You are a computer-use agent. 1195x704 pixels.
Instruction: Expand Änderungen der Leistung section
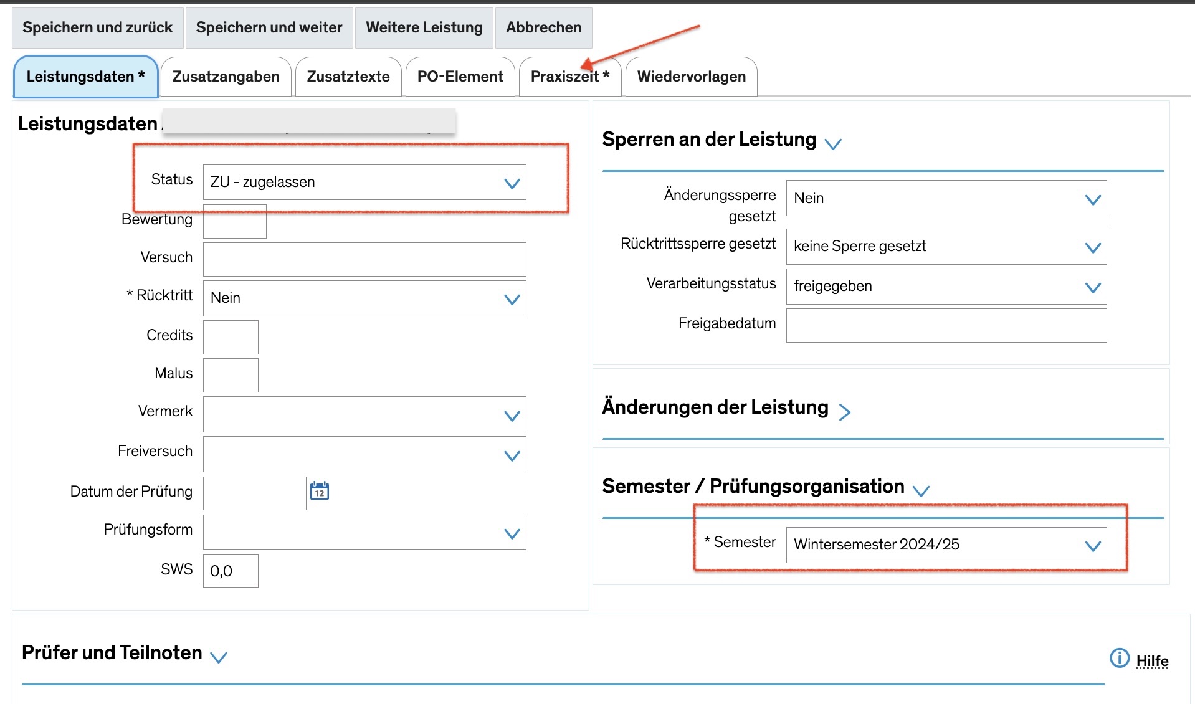(x=844, y=412)
